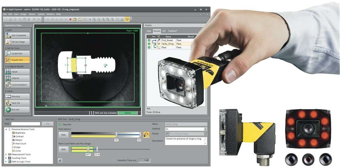Toggle the yellow lock icon beside Pixel Selector
340x168 pixels.
[146, 135]
